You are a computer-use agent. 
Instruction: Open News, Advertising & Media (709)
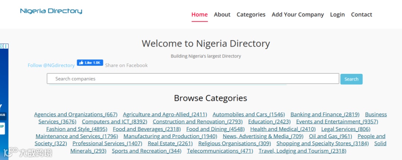click(x=263, y=136)
